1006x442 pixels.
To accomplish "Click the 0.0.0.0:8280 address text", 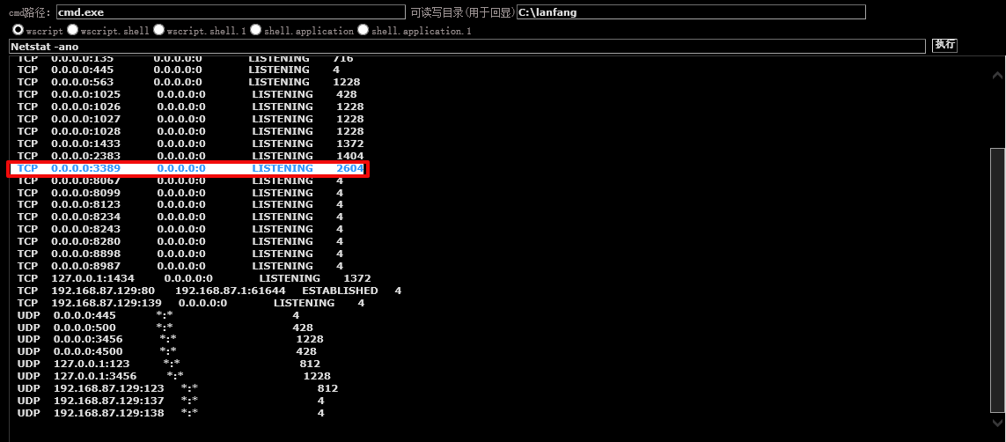I will click(x=86, y=241).
